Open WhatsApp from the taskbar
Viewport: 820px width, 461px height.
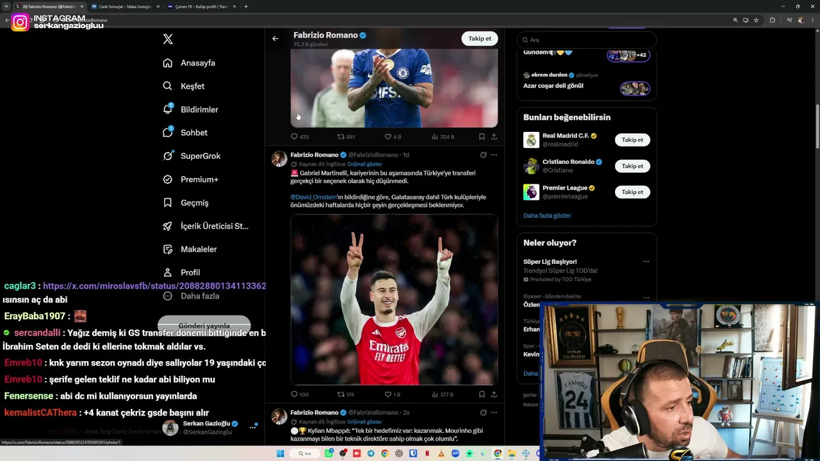329,453
